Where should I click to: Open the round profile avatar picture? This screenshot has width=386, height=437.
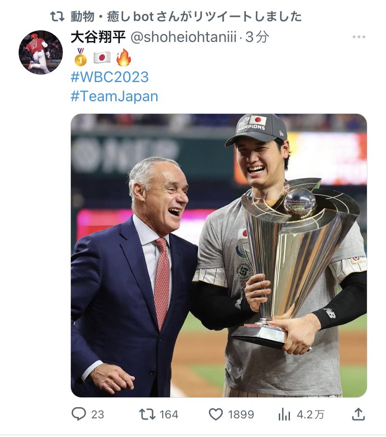point(41,52)
